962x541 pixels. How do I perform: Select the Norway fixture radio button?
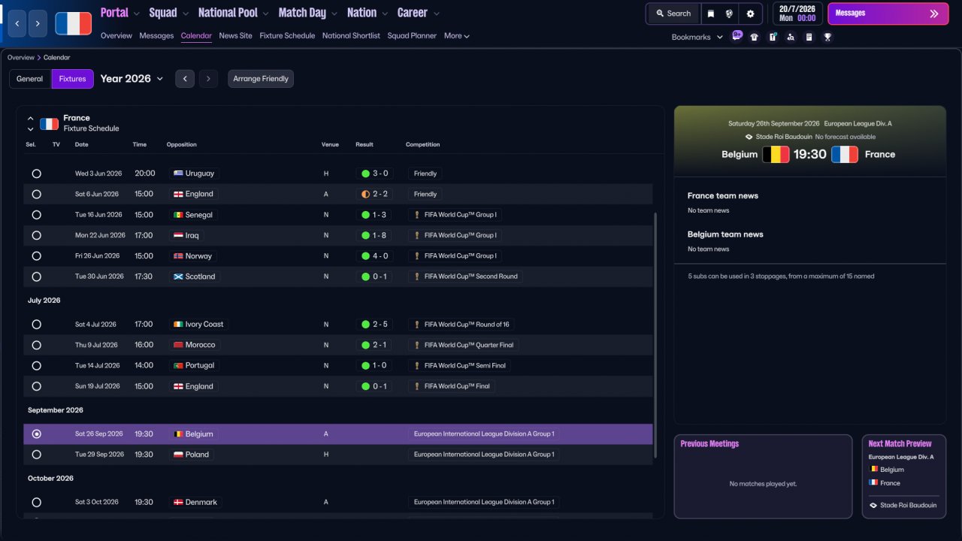pos(37,256)
